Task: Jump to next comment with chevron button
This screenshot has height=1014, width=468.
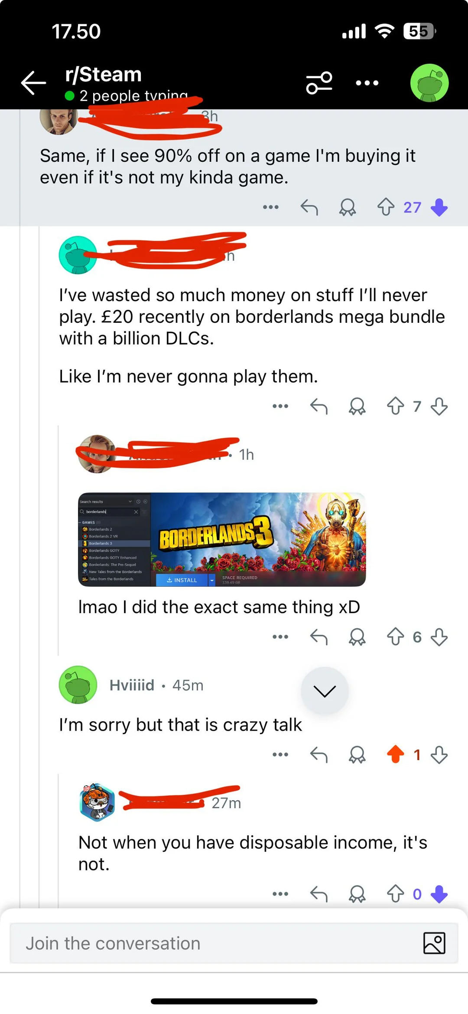Action: pos(325,691)
